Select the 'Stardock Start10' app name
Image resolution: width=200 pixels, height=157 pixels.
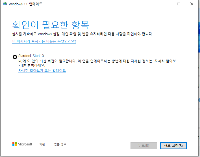[x=31, y=56]
